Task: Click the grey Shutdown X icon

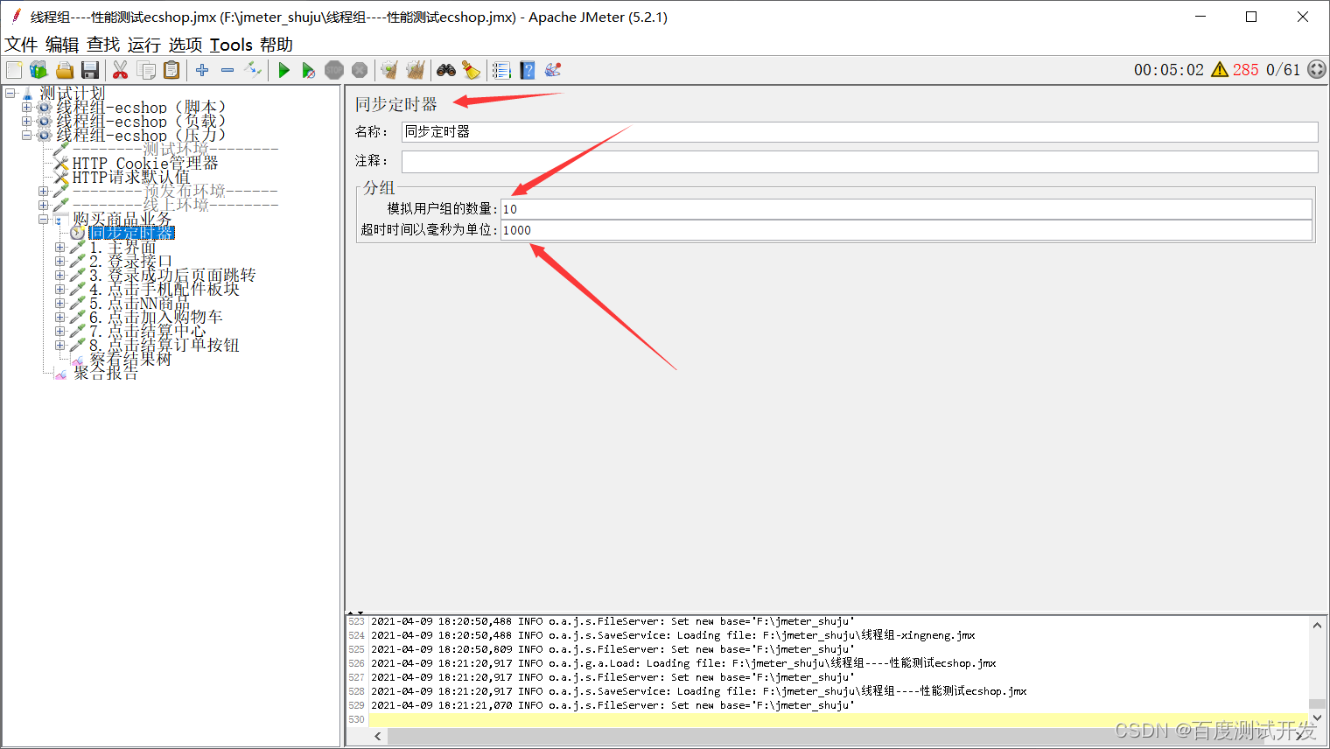Action: [360, 70]
